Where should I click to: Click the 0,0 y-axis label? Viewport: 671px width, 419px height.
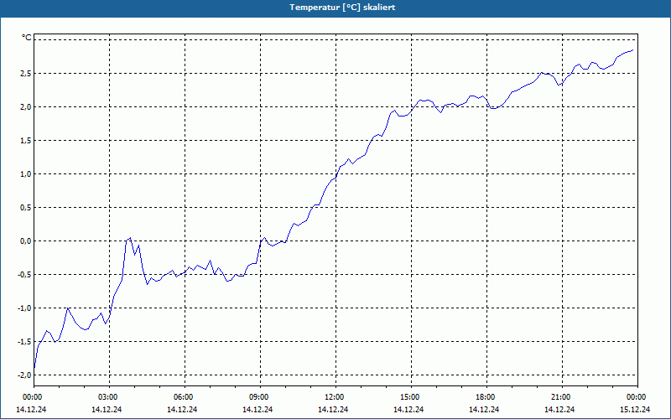coord(26,241)
